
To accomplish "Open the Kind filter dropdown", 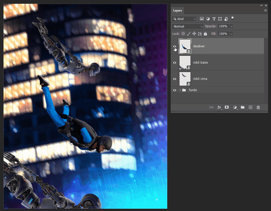I will pyautogui.click(x=184, y=19).
